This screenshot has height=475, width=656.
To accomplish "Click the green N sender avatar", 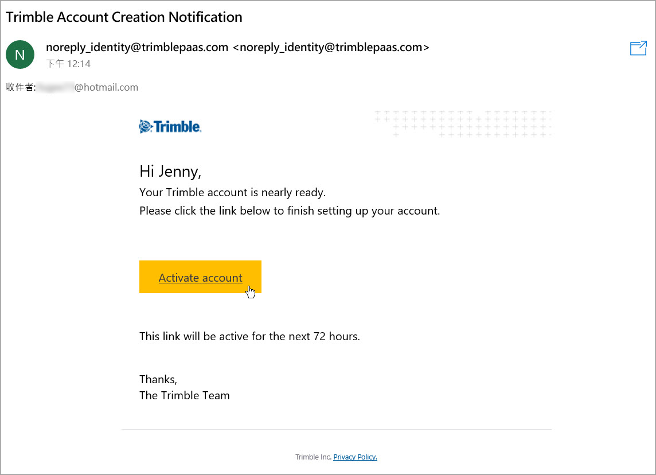I will click(19, 54).
